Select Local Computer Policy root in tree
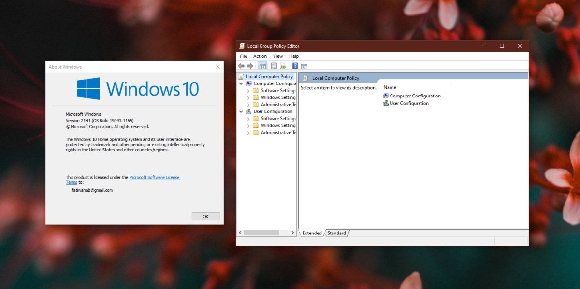Image resolution: width=580 pixels, height=289 pixels. pyautogui.click(x=269, y=76)
